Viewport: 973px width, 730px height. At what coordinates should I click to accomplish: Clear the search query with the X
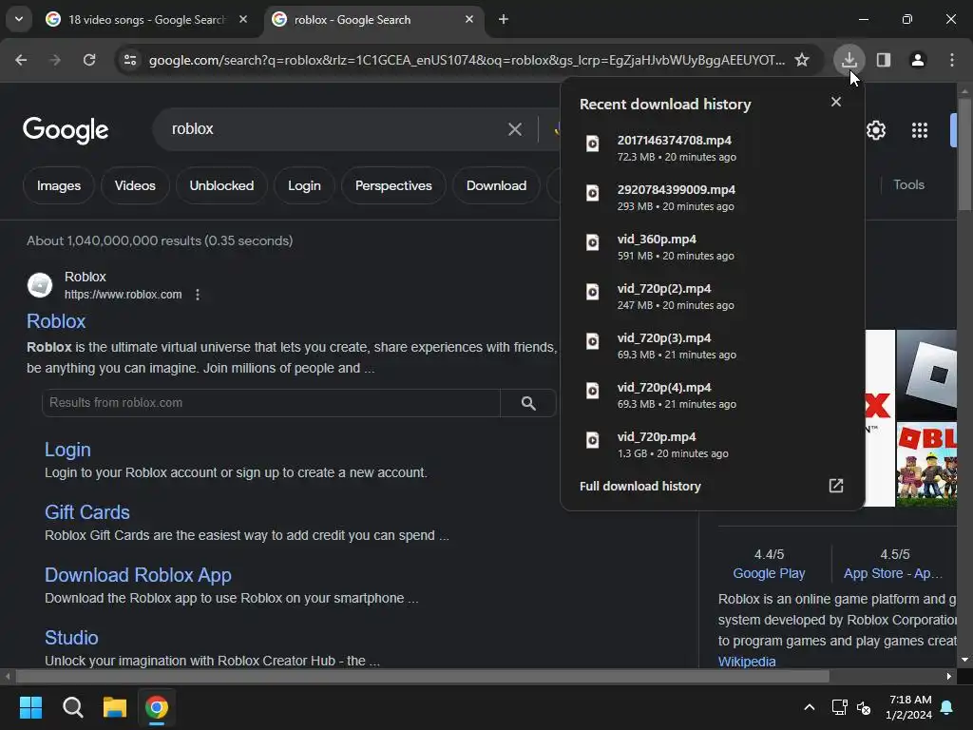pyautogui.click(x=514, y=129)
